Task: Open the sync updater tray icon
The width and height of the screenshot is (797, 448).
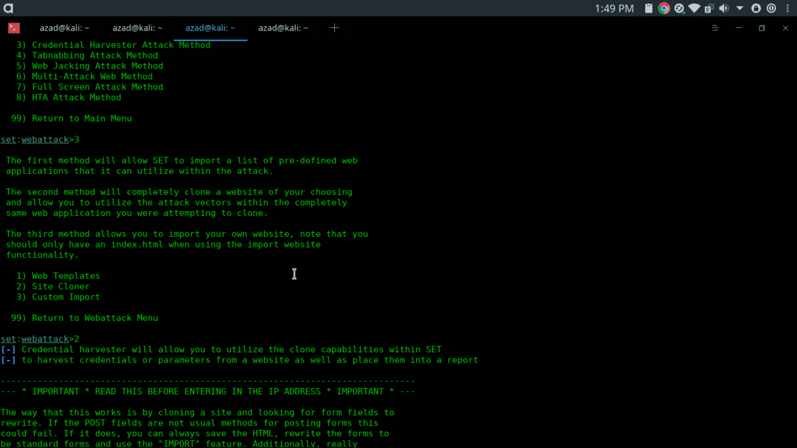Action: (x=679, y=8)
